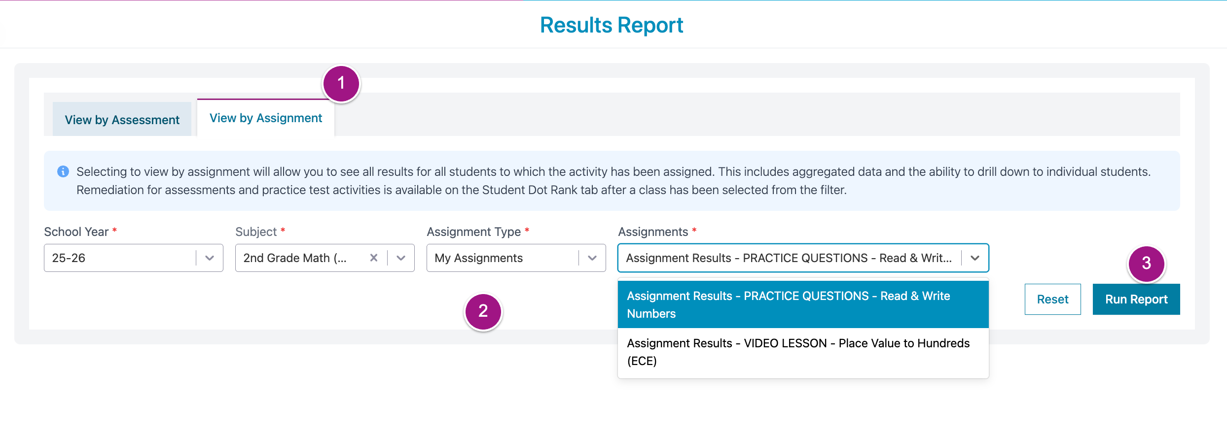Image resolution: width=1227 pixels, height=433 pixels.
Task: Click the Assignments selected value field
Action: [788, 258]
